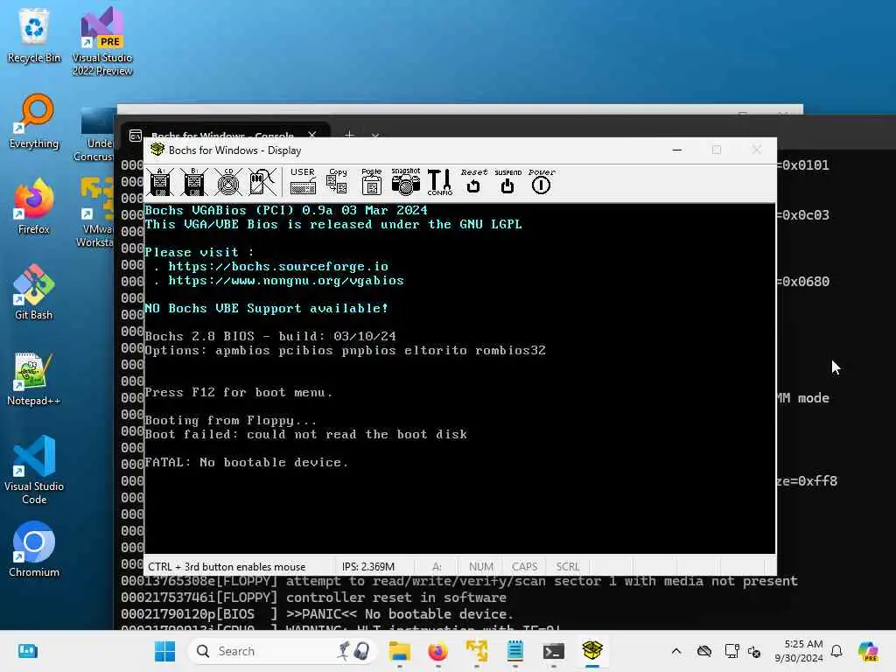Open the Firefox desktop icon

pyautogui.click(x=34, y=206)
